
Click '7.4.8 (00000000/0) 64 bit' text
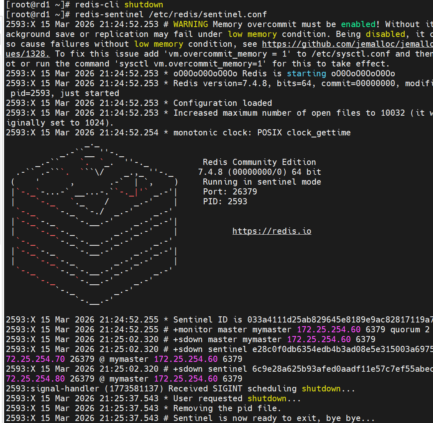point(260,172)
